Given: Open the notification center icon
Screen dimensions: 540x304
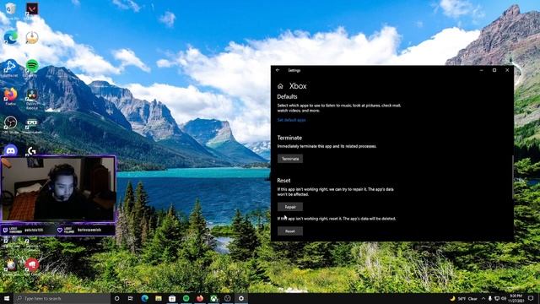Looking at the screenshot, I should click(531, 298).
